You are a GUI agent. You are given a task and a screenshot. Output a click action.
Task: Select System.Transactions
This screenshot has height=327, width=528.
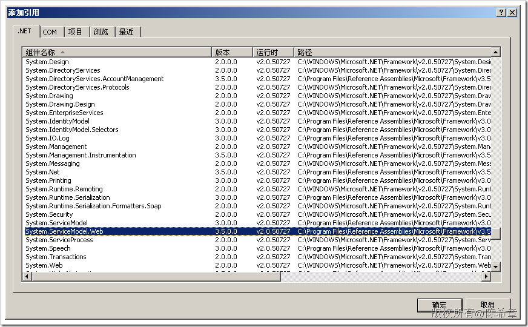[258, 257]
